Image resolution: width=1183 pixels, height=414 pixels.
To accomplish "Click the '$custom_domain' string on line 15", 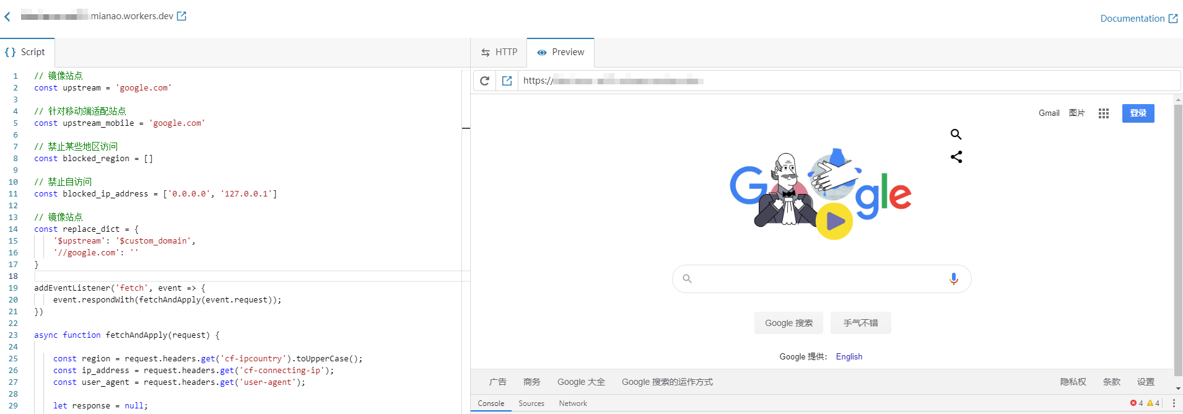I will (154, 241).
